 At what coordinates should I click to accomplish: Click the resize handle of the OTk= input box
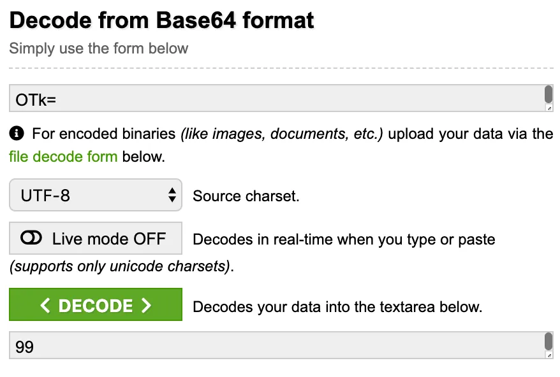(x=549, y=109)
